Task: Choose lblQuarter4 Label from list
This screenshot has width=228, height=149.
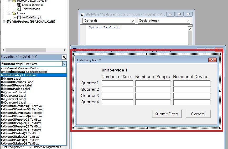Action: point(34,102)
